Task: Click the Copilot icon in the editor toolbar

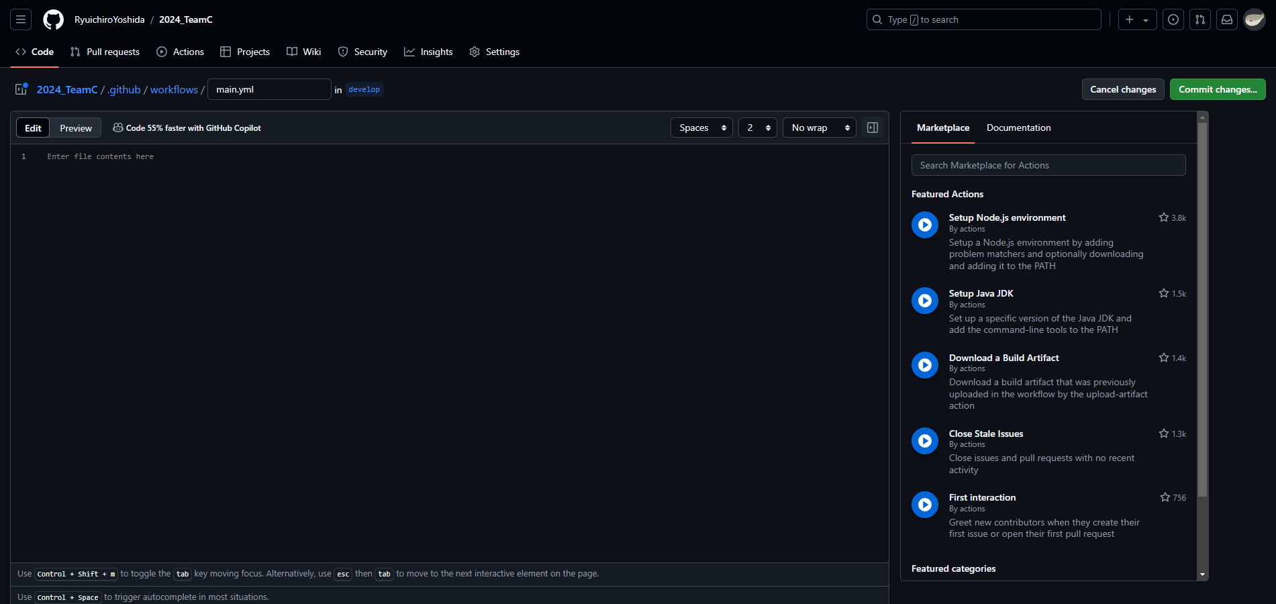Action: [118, 128]
